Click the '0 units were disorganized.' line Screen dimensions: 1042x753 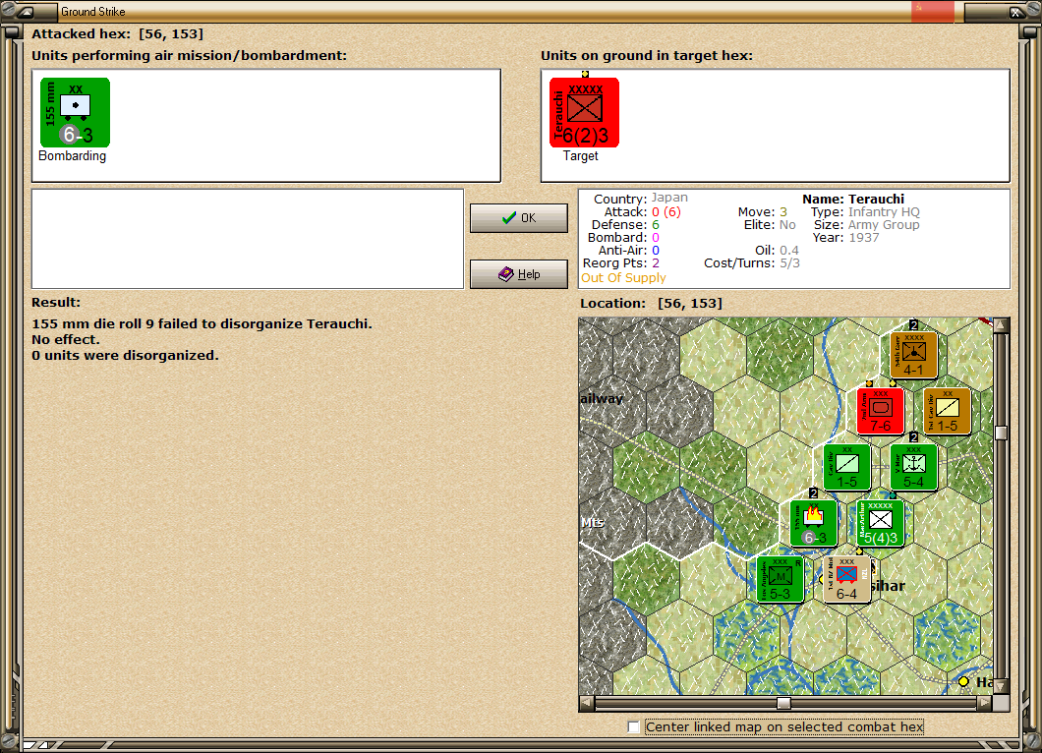pos(125,356)
